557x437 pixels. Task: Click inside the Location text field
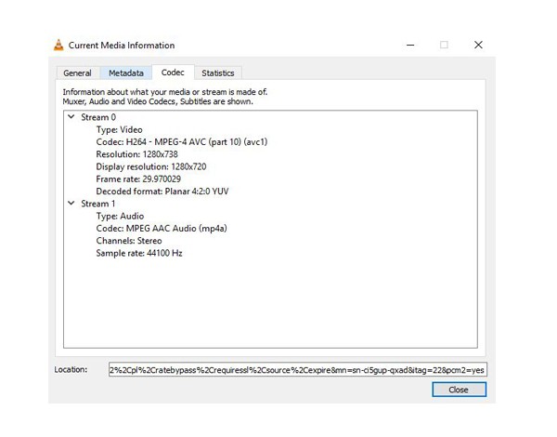tap(297, 369)
